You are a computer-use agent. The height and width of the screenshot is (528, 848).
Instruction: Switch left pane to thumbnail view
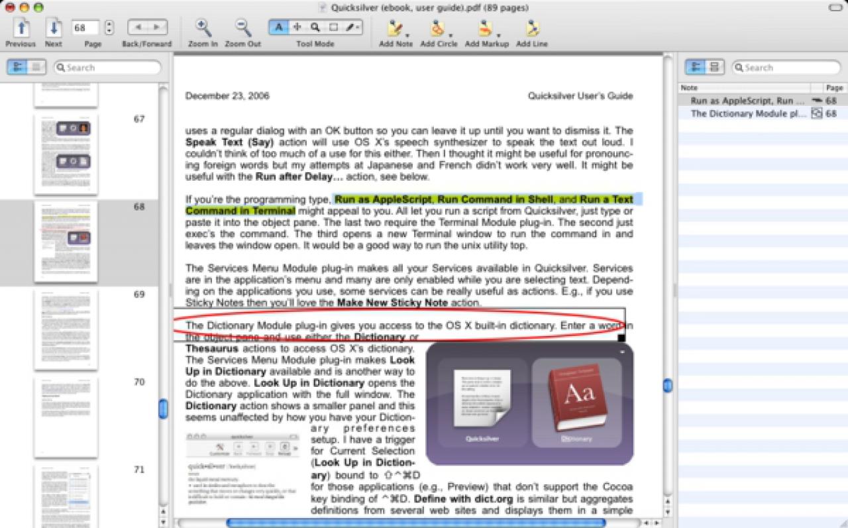point(17,67)
